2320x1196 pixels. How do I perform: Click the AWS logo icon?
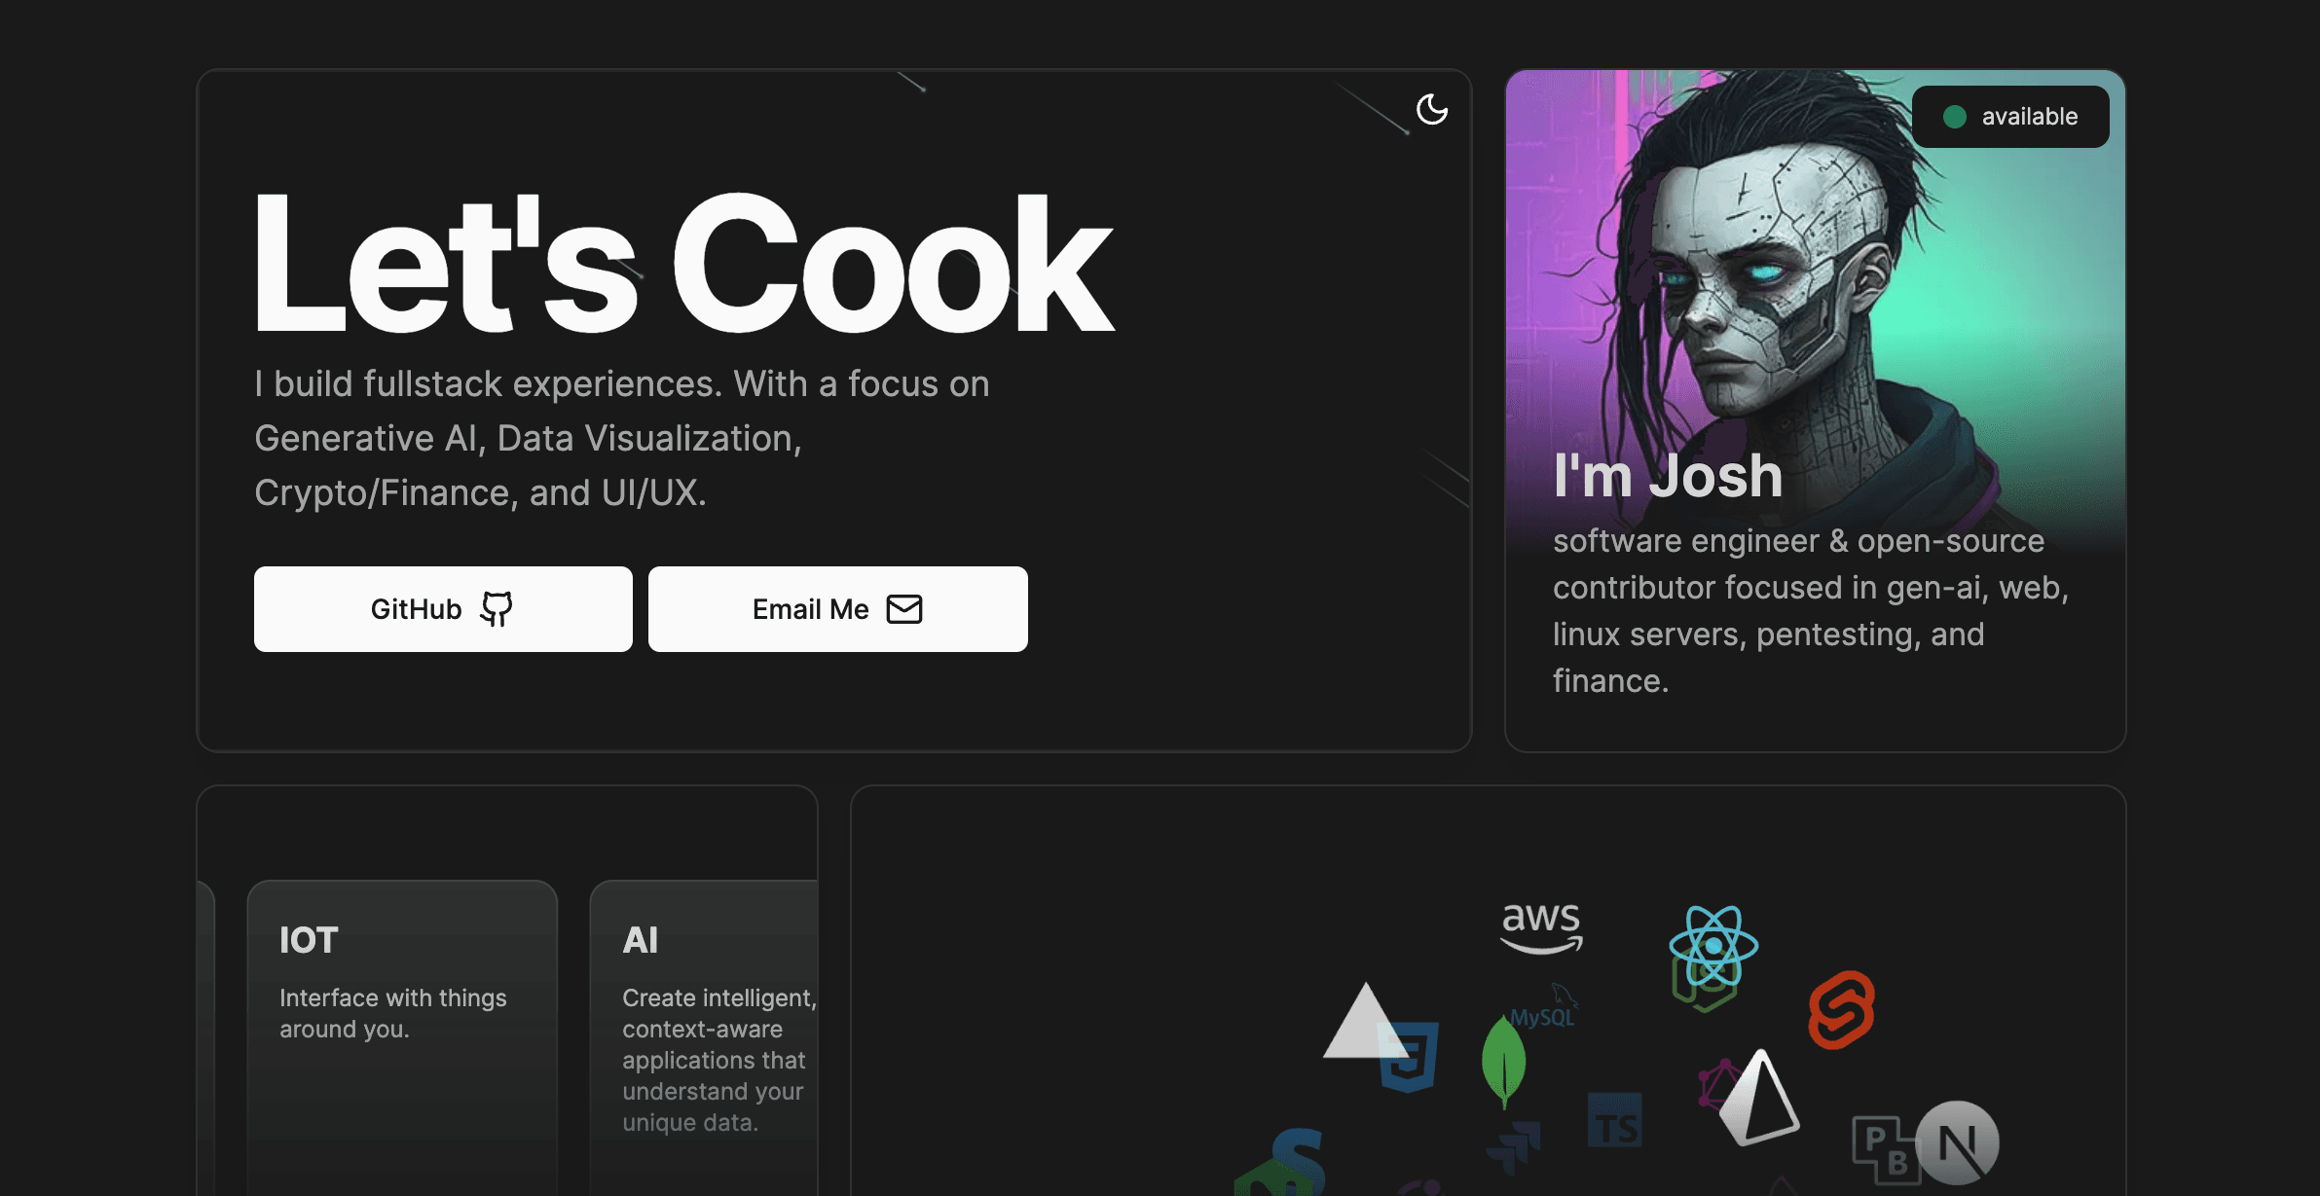(1541, 925)
